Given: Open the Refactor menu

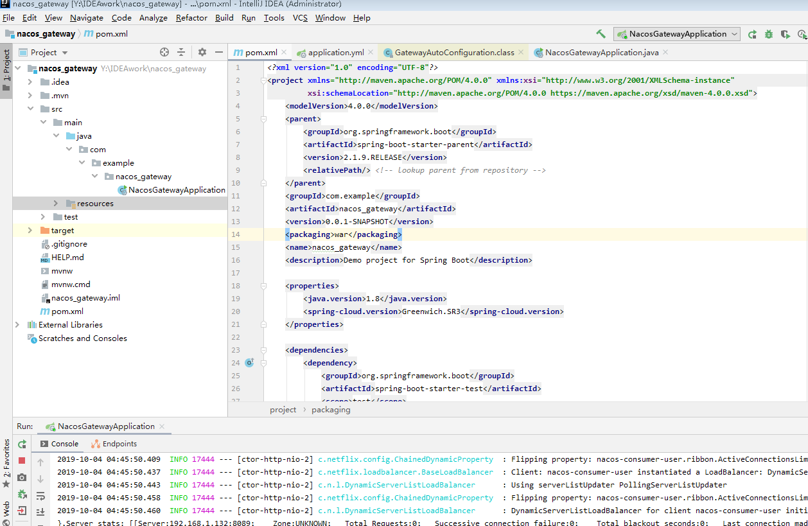Looking at the screenshot, I should click(x=191, y=17).
